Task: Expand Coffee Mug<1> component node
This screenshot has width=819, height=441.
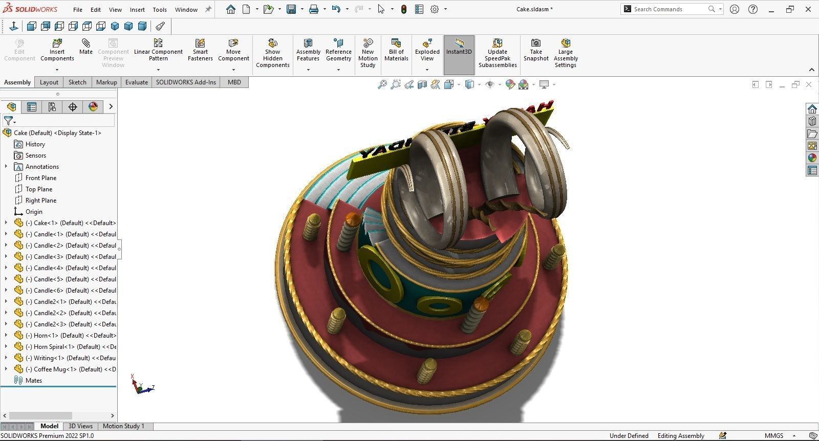Action: (x=6, y=369)
